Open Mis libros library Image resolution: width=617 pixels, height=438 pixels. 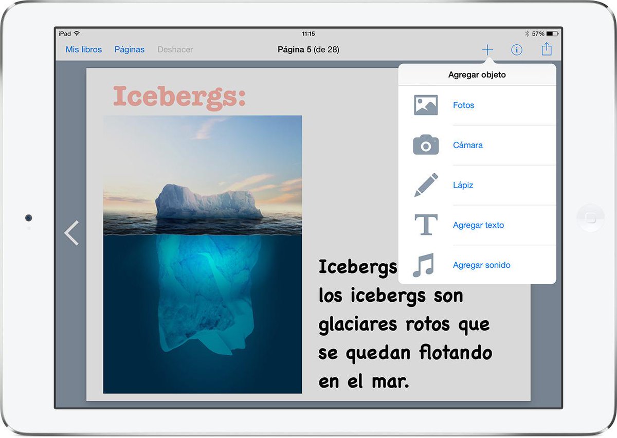pyautogui.click(x=84, y=50)
